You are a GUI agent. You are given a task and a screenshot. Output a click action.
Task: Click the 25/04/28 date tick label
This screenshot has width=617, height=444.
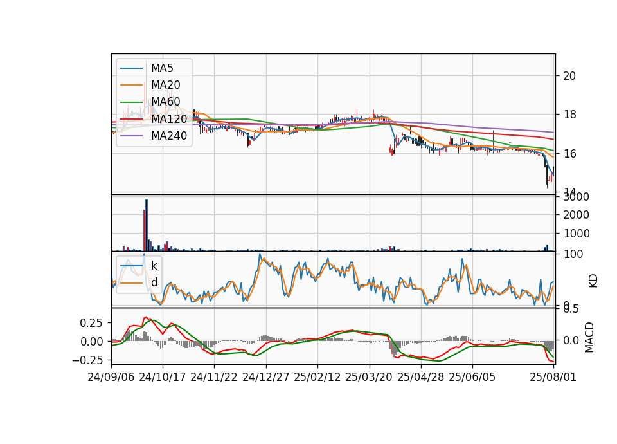[420, 377]
